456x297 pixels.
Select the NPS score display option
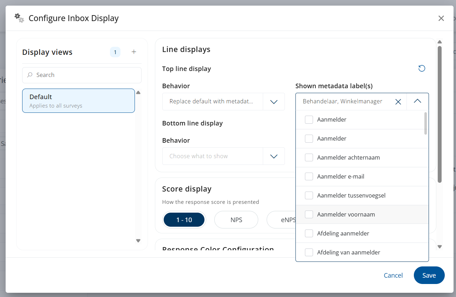[236, 220]
